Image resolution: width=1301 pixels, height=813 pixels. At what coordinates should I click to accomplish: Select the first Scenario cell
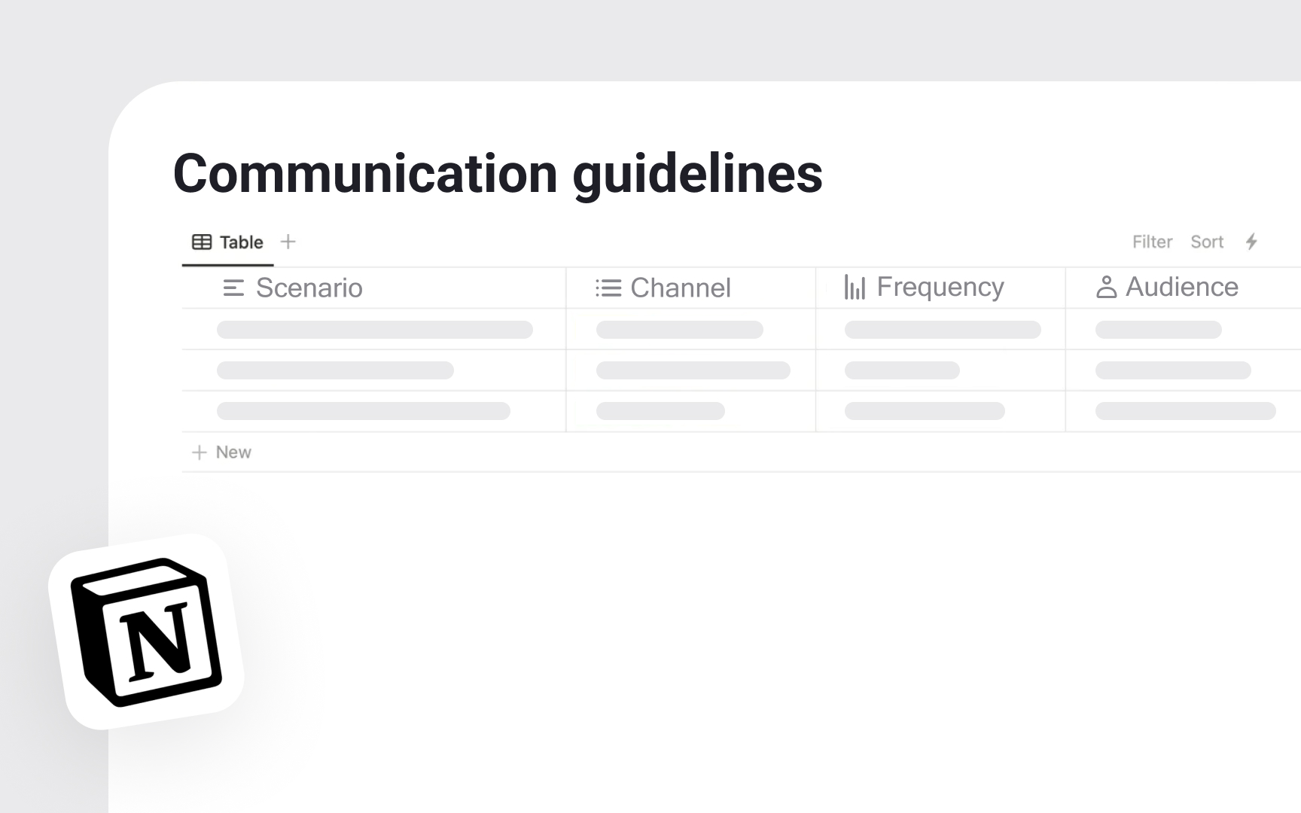(x=375, y=329)
